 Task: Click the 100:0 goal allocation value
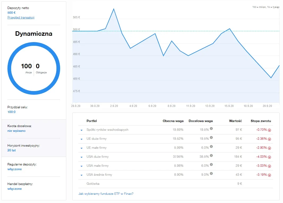tap(11, 112)
